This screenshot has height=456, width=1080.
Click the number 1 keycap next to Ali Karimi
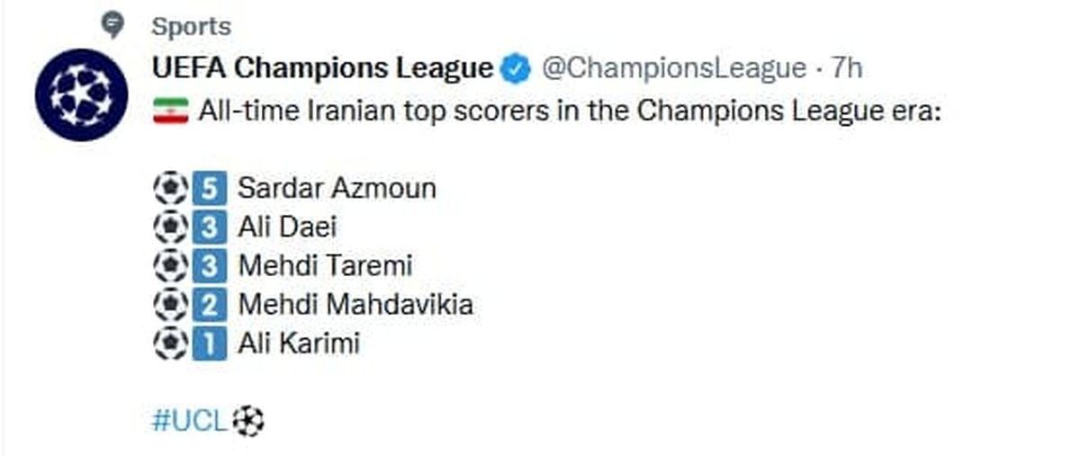(206, 344)
